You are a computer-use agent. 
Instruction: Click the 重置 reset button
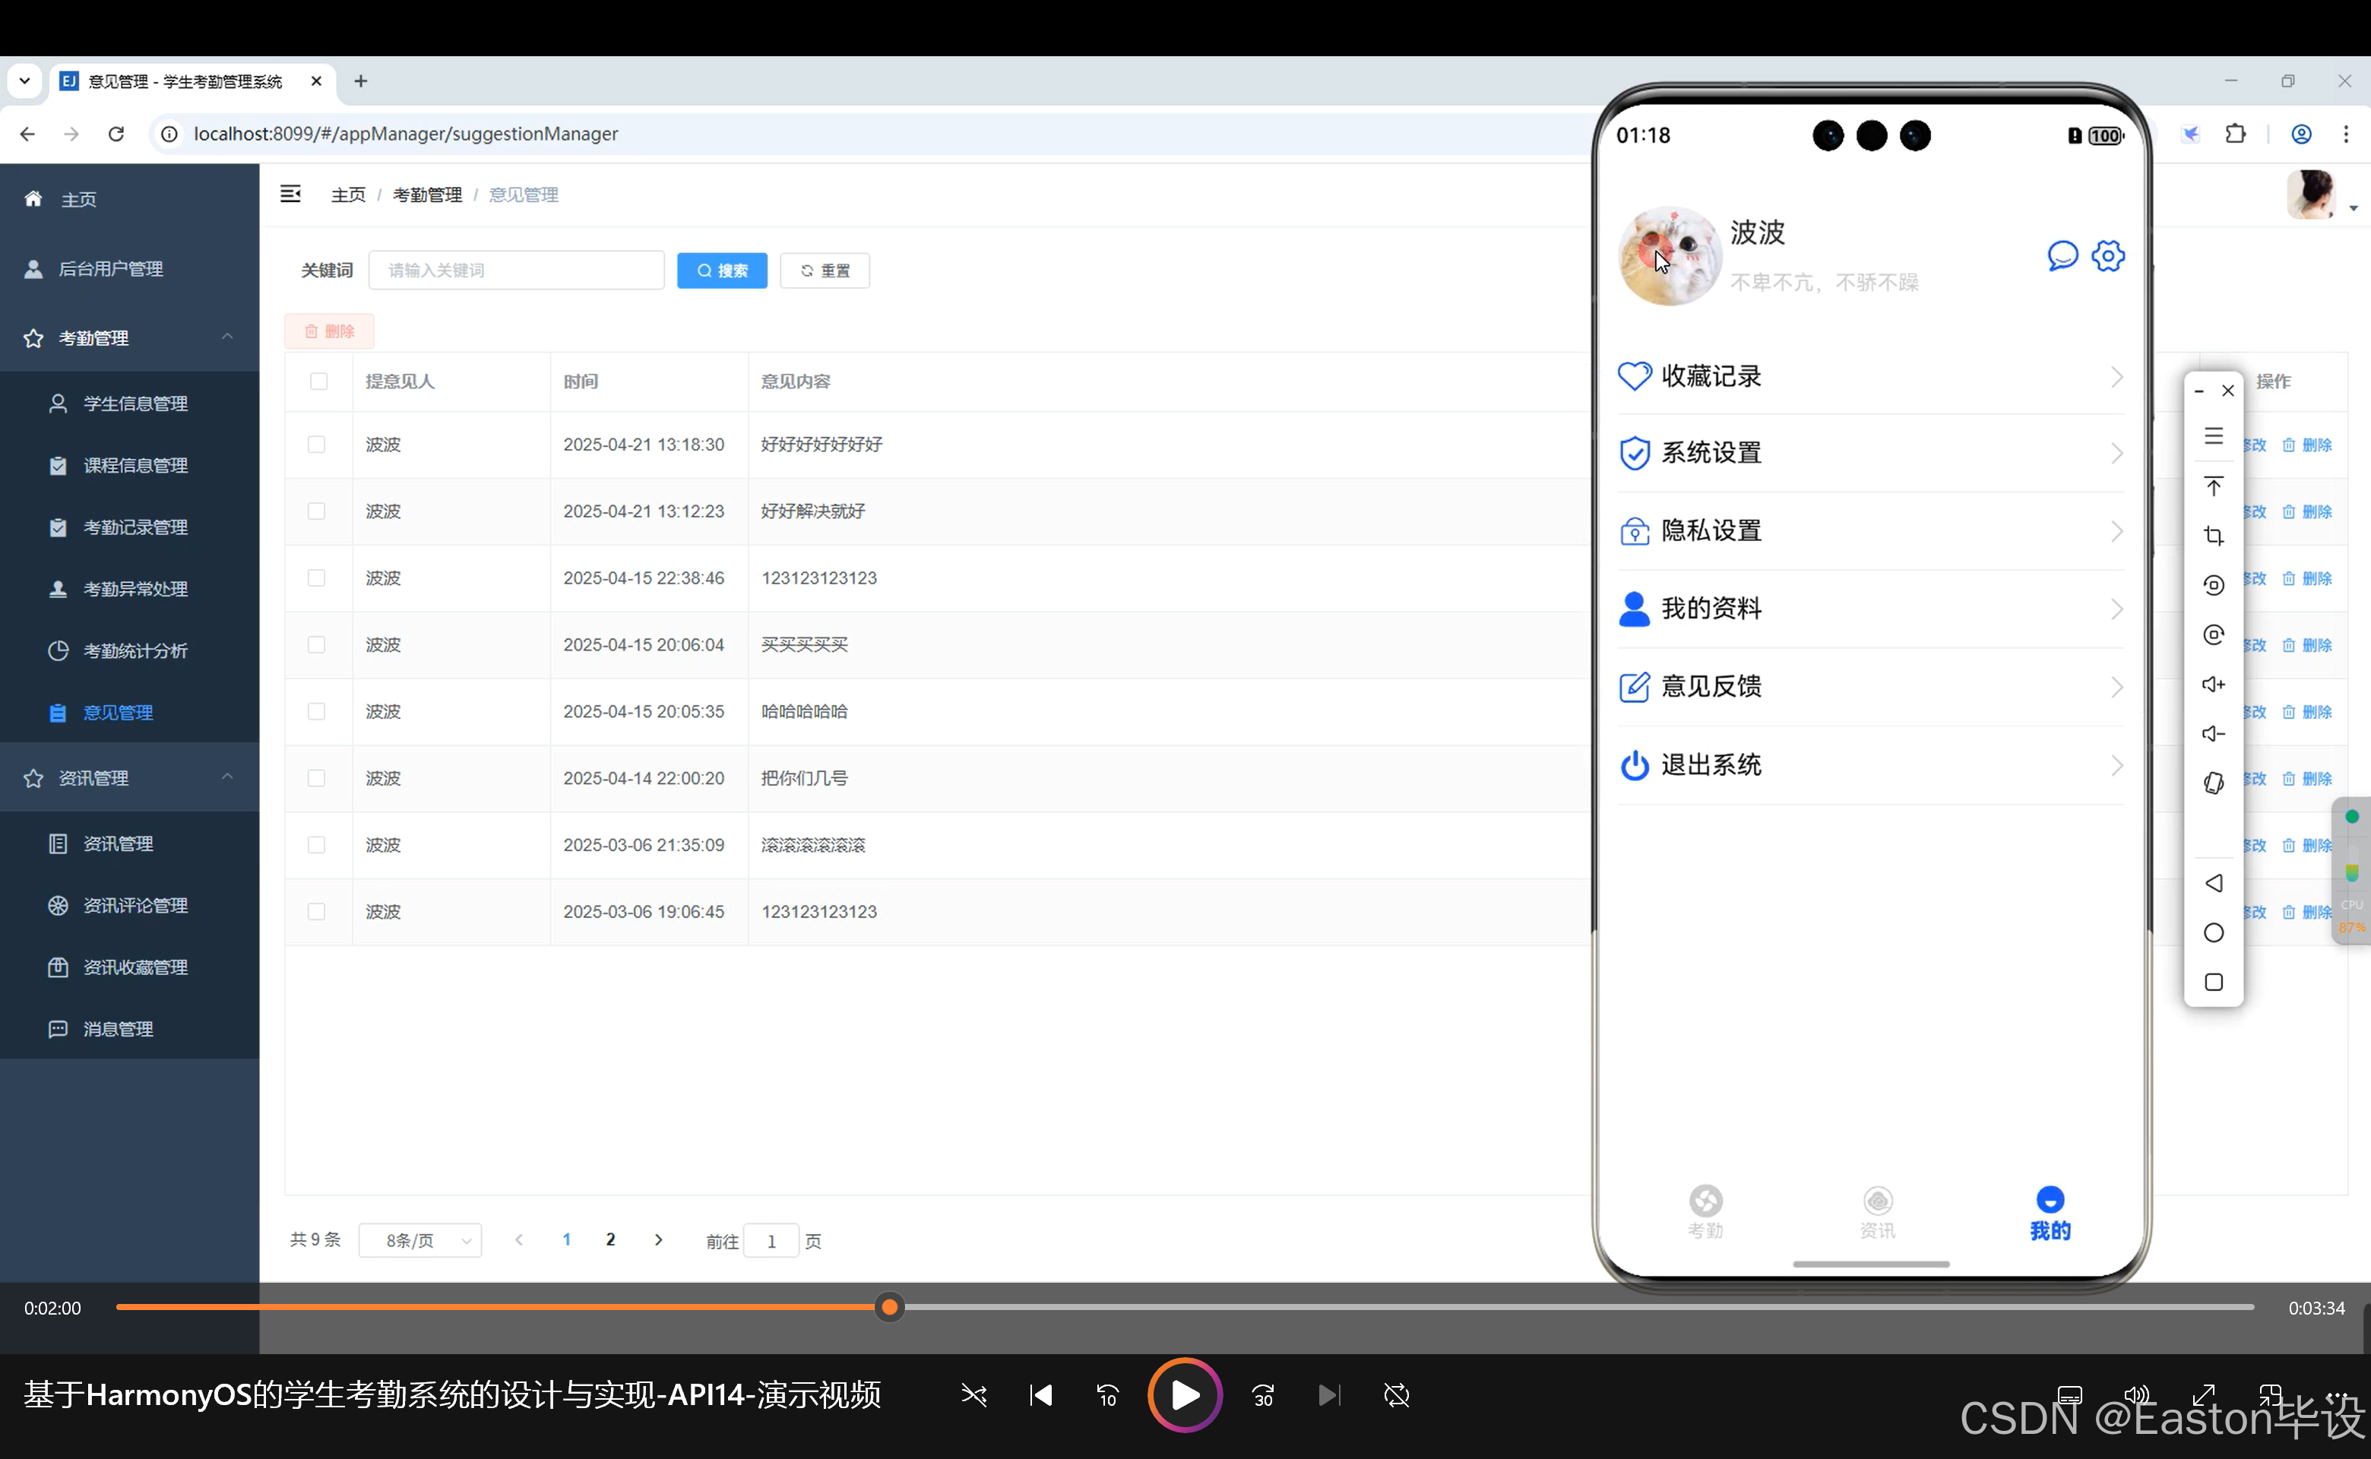click(x=825, y=271)
